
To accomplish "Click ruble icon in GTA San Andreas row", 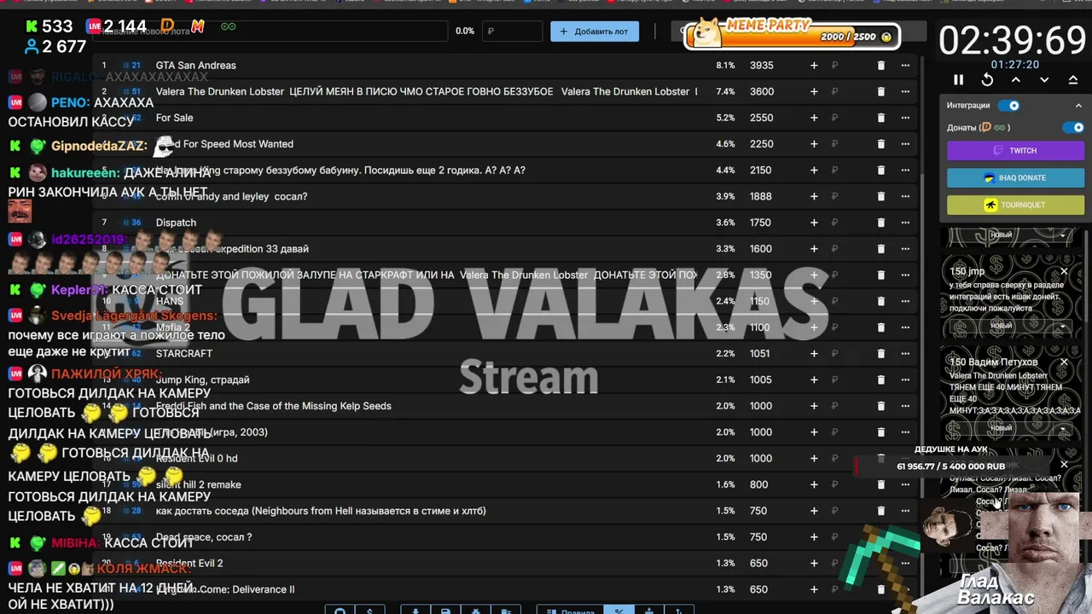I will (834, 65).
